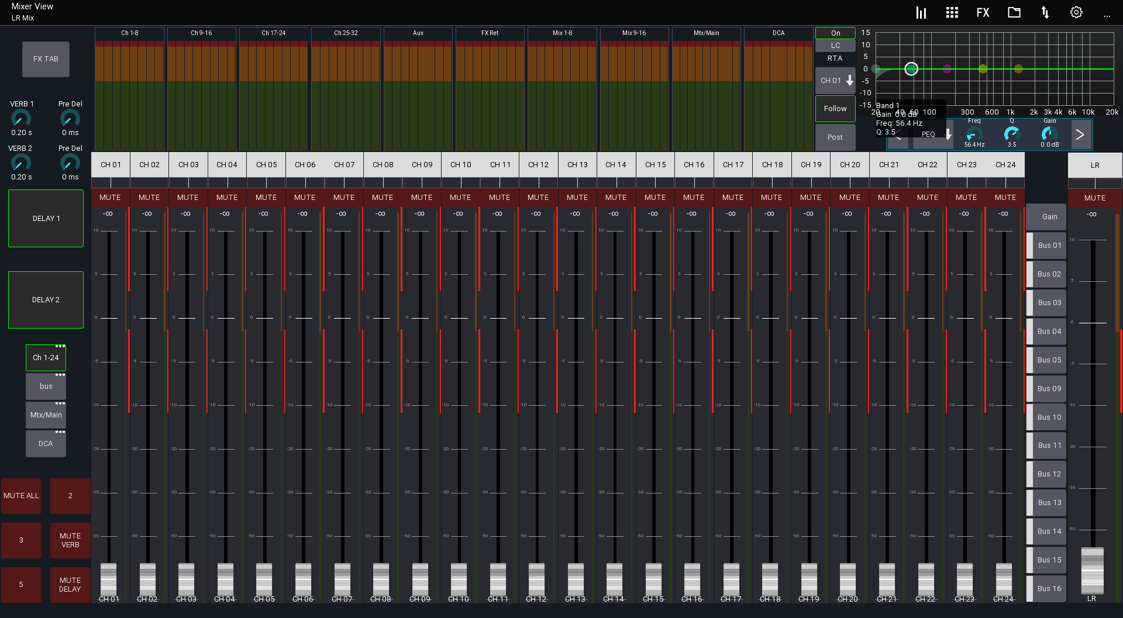Disable the Follow mode toggle
This screenshot has height=618, width=1123.
pyautogui.click(x=835, y=108)
